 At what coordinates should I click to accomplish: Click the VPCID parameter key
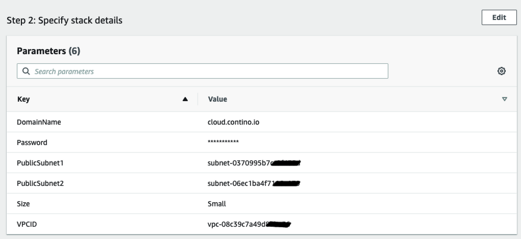pyautogui.click(x=27, y=224)
